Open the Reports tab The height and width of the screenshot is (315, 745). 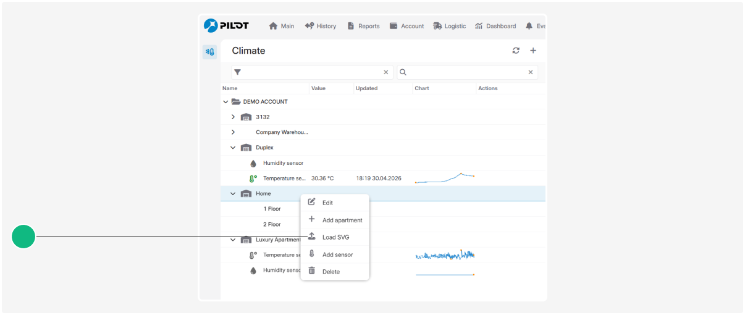363,26
